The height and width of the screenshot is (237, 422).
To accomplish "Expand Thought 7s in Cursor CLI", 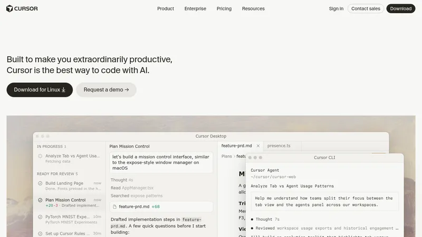I will [x=267, y=219].
